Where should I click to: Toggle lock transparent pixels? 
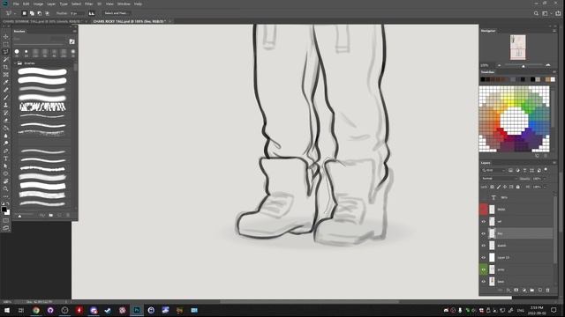point(492,187)
